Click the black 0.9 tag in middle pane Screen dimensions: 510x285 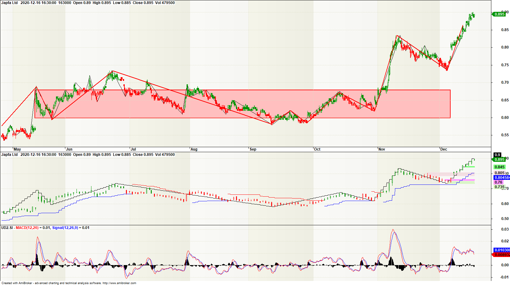(x=498, y=155)
